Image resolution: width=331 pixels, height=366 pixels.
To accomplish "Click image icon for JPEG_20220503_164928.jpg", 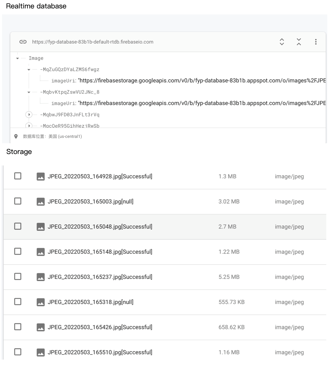I will tap(41, 177).
